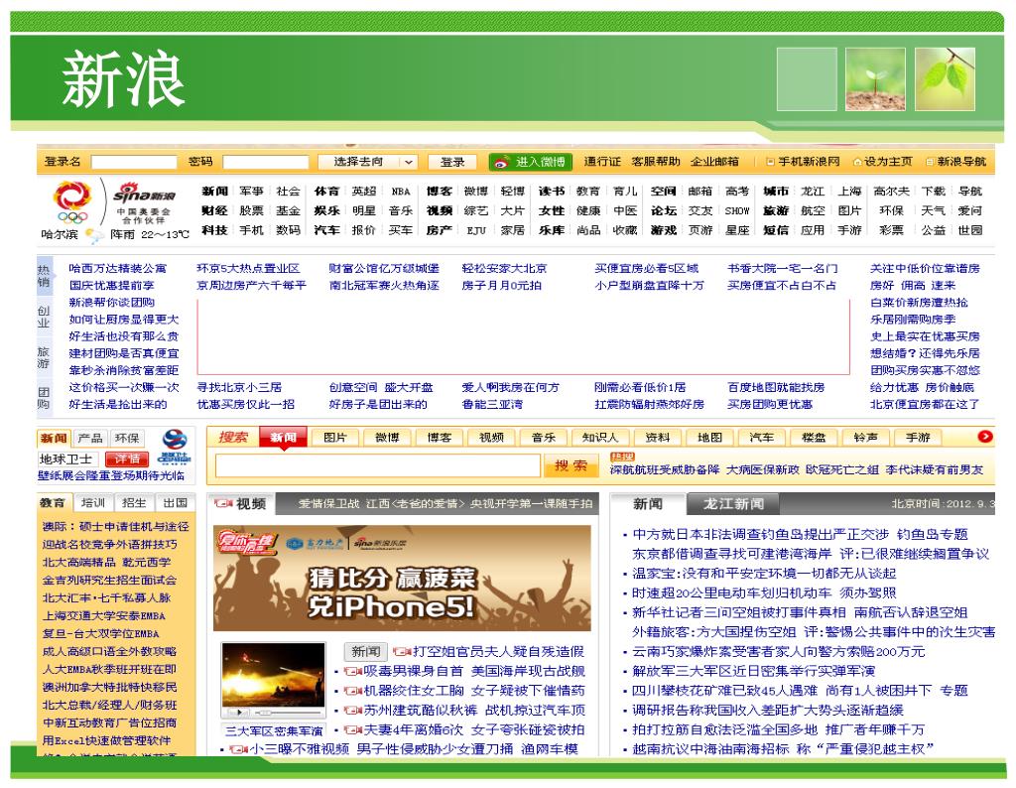1016x788 pixels.
Task: Play the 三大军区密集军演 video thumbnail
Action: pyautogui.click(x=273, y=681)
